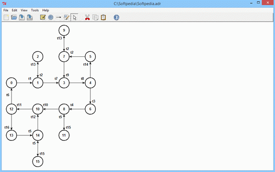
Task: Click edge label t10
Action: [45, 105]
